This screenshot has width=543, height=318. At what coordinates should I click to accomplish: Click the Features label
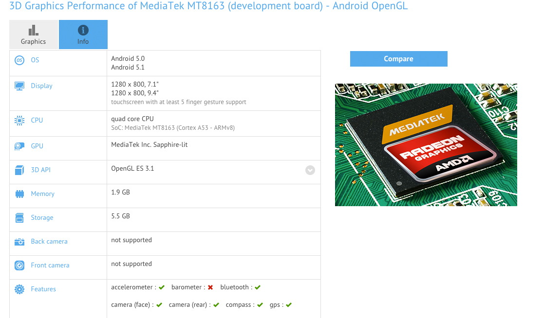[43, 289]
